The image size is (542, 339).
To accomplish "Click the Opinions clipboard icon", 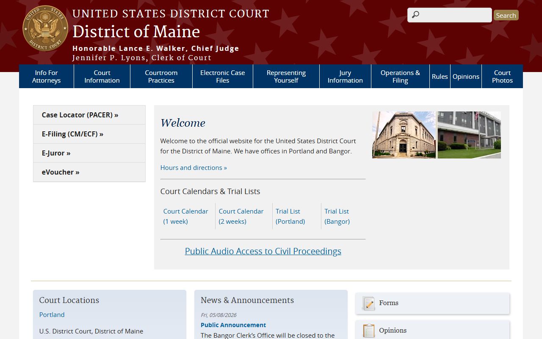I will 368,331.
